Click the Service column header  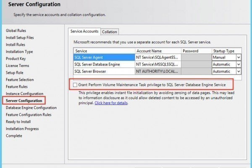point(104,51)
